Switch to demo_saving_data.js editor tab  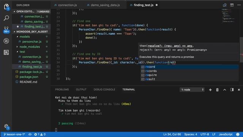(104, 5)
